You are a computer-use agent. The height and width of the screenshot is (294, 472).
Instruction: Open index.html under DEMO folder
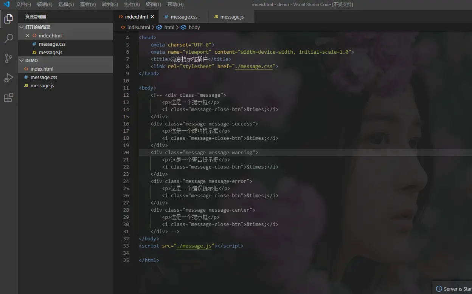tap(65, 69)
